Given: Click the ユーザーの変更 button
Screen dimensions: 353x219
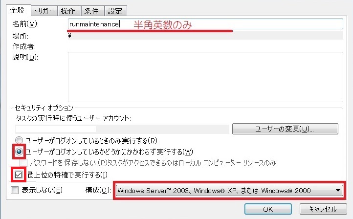Looking at the screenshot, I should click(x=285, y=129).
